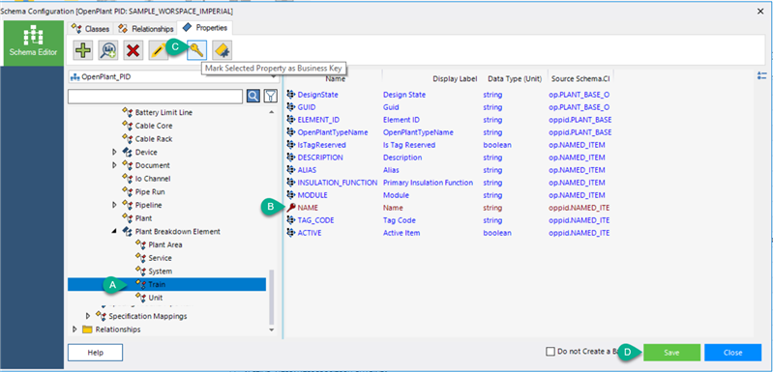Open the Schema Editor sidebar tile
The width and height of the screenshot is (773, 372).
(34, 43)
